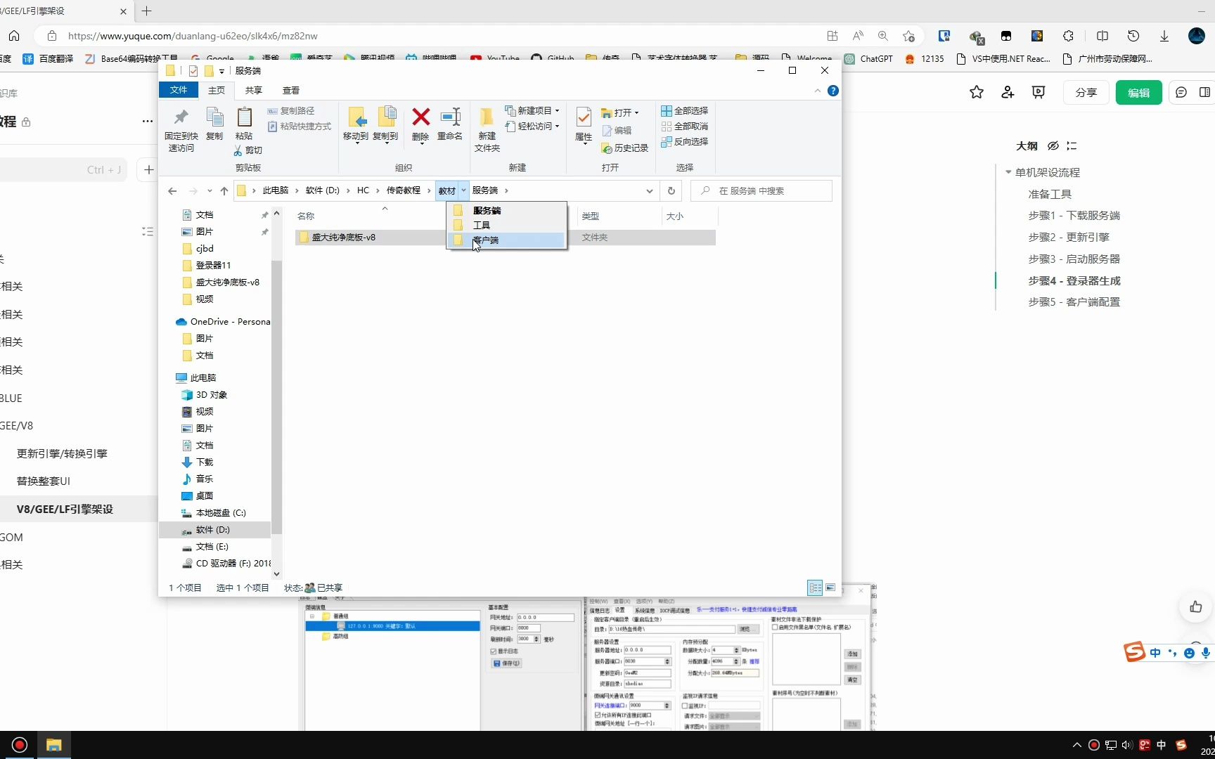The height and width of the screenshot is (759, 1215).
Task: Click the Pin to Quick access icon
Action: click(x=181, y=117)
